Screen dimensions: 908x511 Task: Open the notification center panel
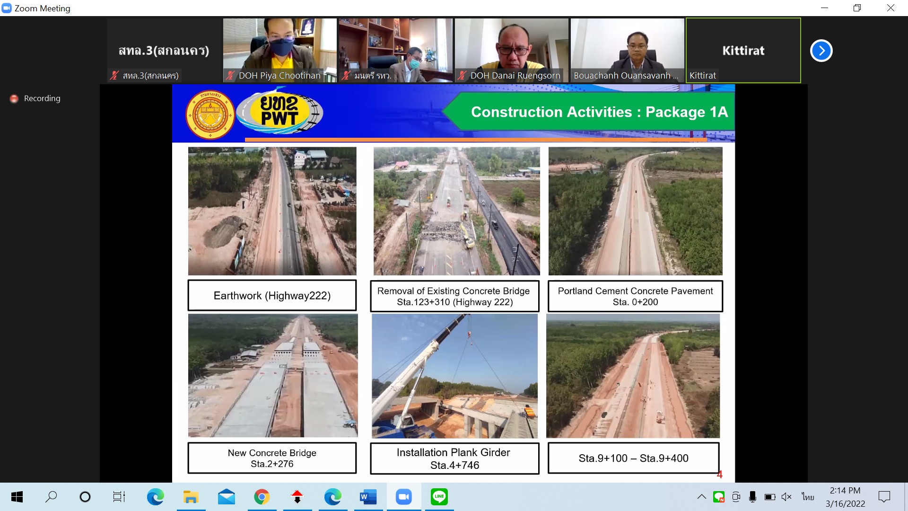884,497
